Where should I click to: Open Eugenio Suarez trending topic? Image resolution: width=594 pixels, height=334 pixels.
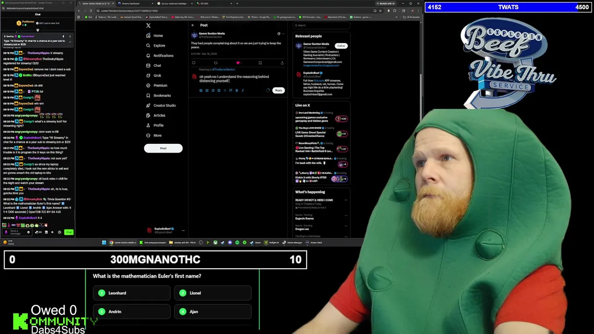point(304,218)
